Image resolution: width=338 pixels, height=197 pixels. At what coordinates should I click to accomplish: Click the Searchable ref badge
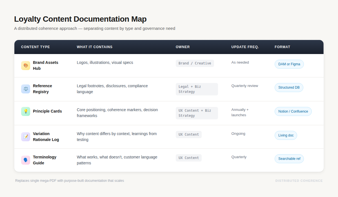click(x=289, y=159)
